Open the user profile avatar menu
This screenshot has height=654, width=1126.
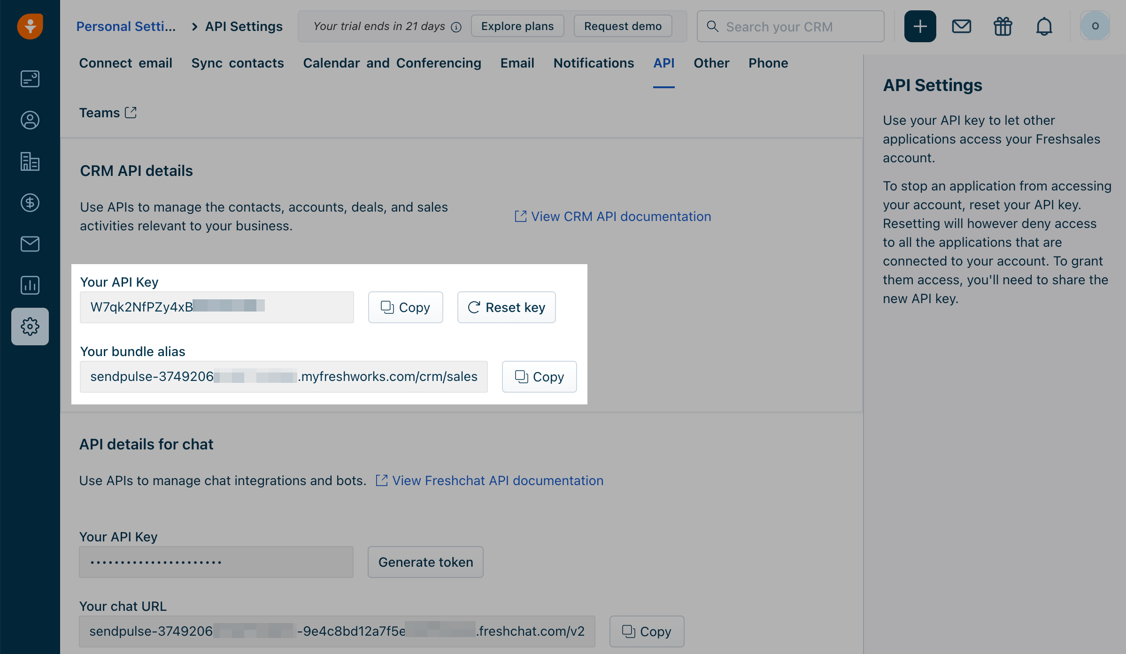pyautogui.click(x=1095, y=26)
